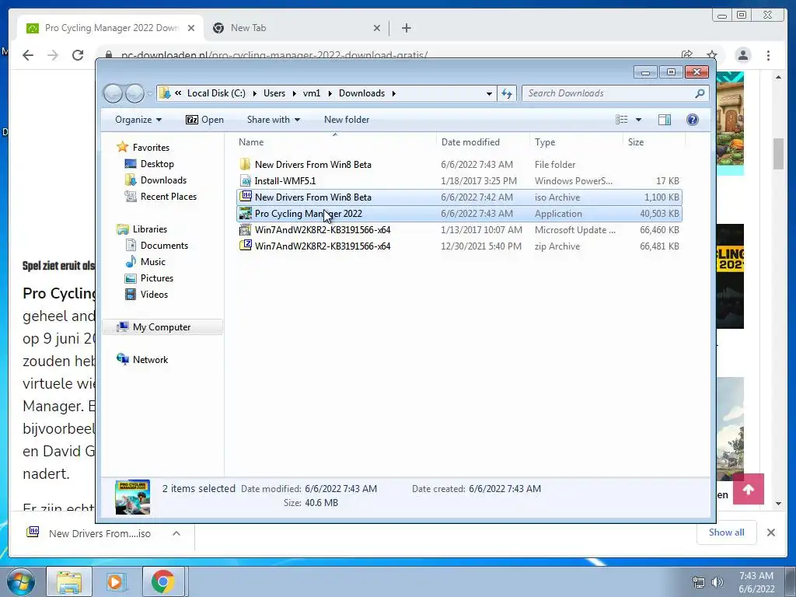Click Pro Cycling Manager thumbnail in details pane

[132, 497]
